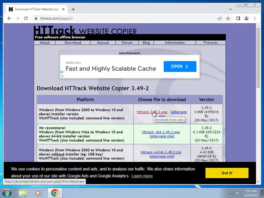
Task: Click the Fast and Highly Scalable Cache ad text
Action: 111,69
